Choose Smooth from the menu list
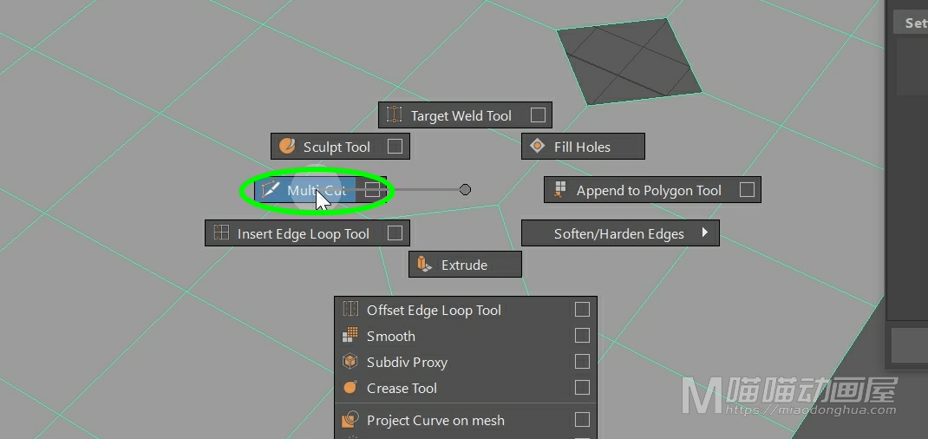Viewport: 928px width, 439px height. pyautogui.click(x=391, y=336)
